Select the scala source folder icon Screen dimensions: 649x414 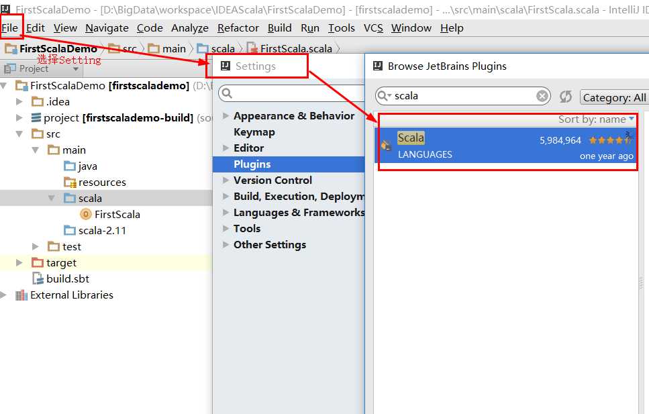[70, 199]
